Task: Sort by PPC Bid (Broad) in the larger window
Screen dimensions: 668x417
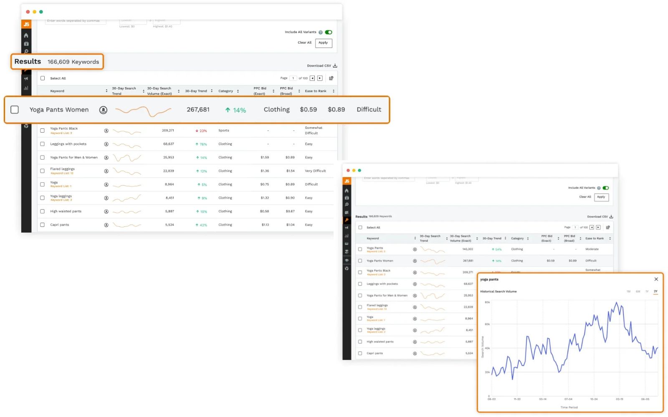Action: pyautogui.click(x=299, y=91)
